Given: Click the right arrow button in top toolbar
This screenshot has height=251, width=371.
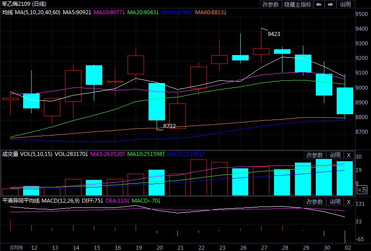Looking at the screenshot, I should 331,4.
